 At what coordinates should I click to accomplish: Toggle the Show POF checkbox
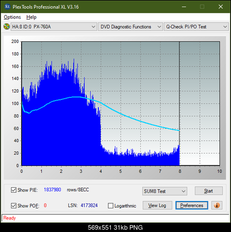point(14,206)
